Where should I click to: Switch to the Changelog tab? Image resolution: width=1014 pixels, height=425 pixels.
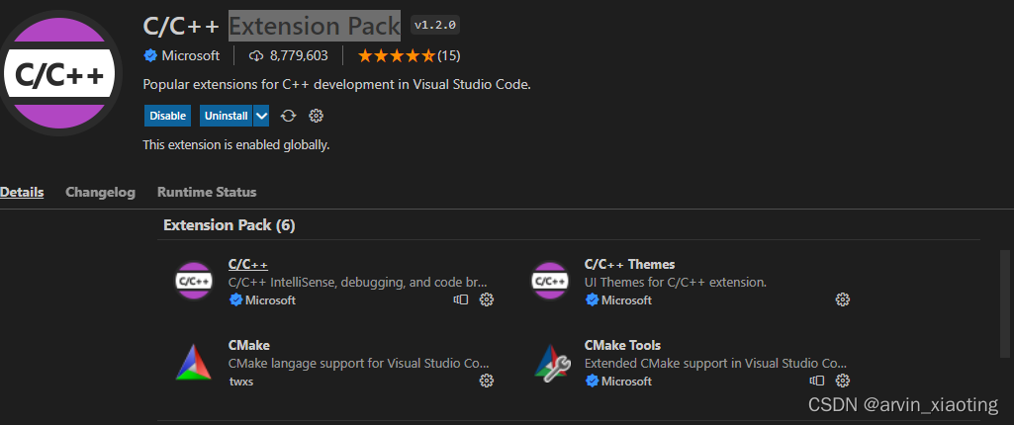click(x=100, y=192)
